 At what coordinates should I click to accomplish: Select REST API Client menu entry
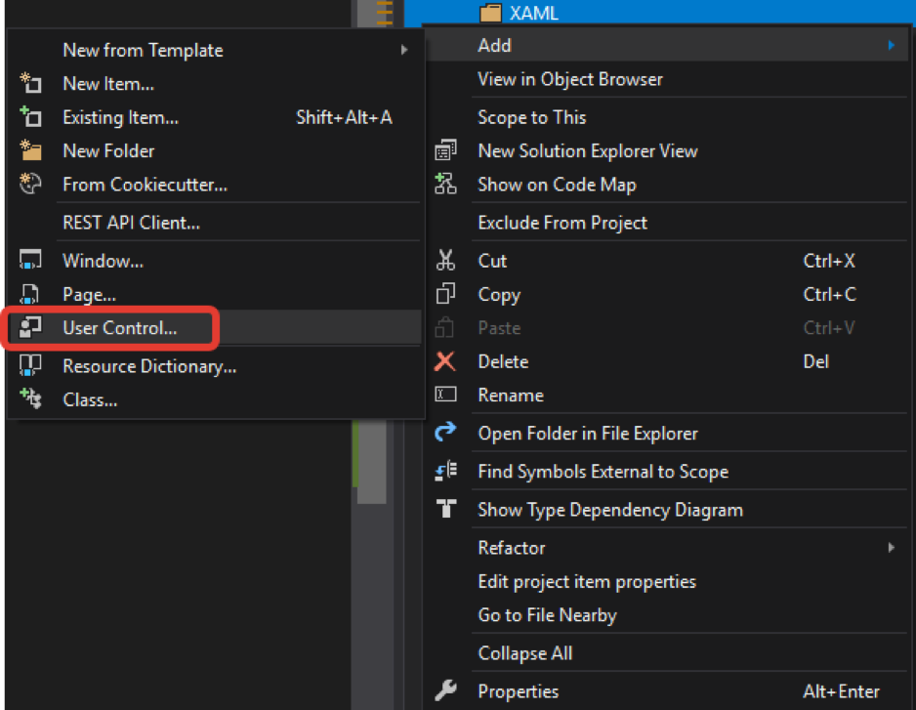coord(131,223)
